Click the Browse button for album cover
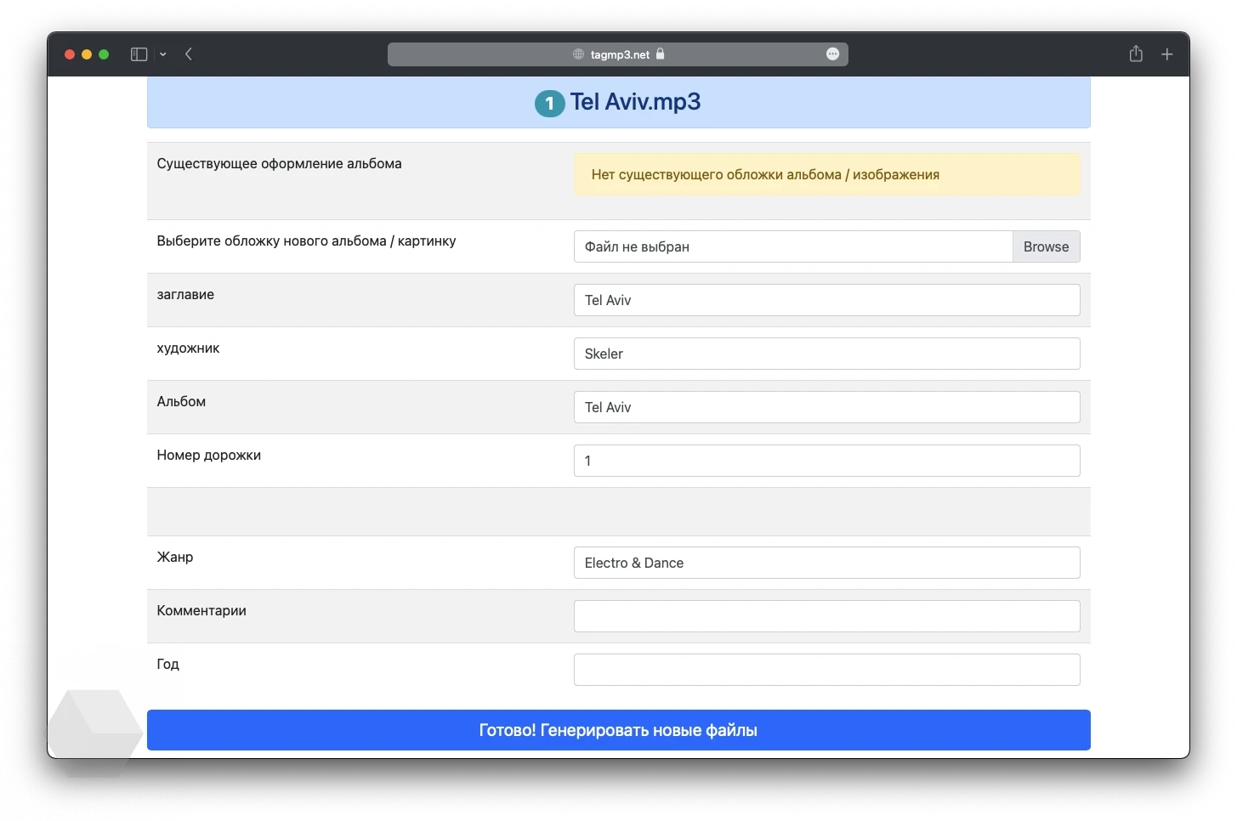The height and width of the screenshot is (821, 1237). tap(1046, 246)
